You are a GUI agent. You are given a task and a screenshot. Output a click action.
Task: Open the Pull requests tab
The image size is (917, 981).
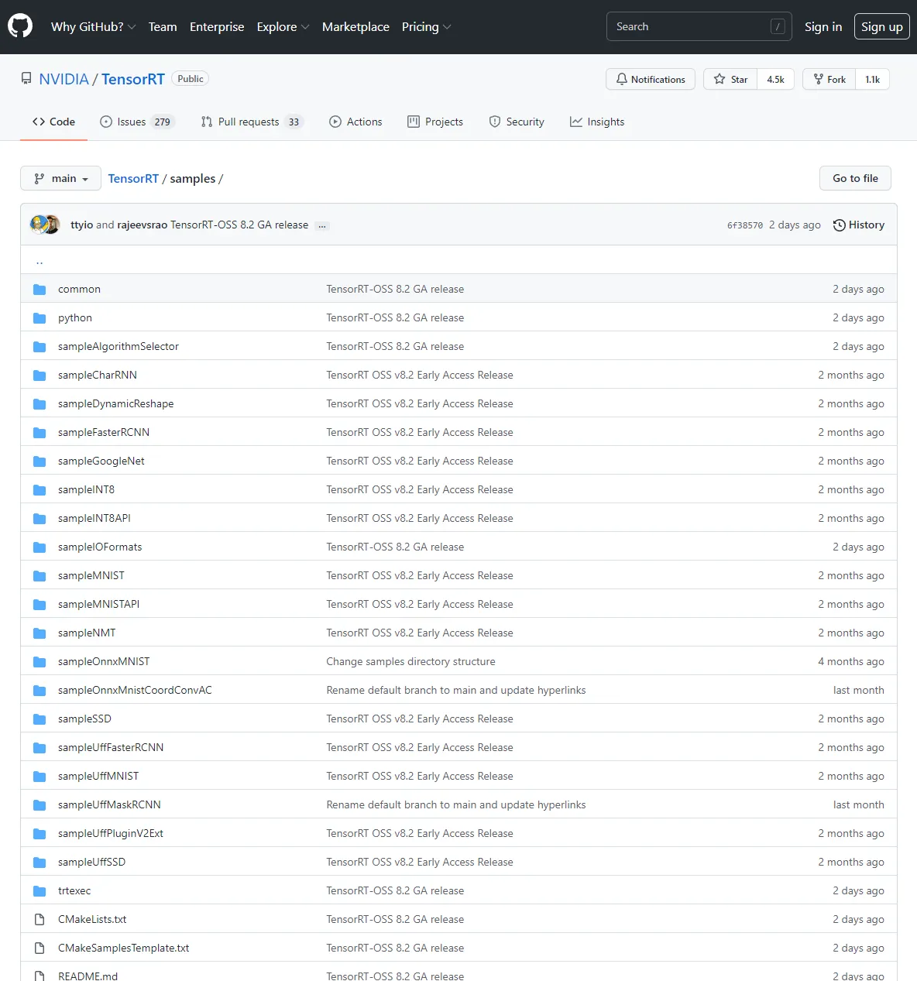click(252, 122)
